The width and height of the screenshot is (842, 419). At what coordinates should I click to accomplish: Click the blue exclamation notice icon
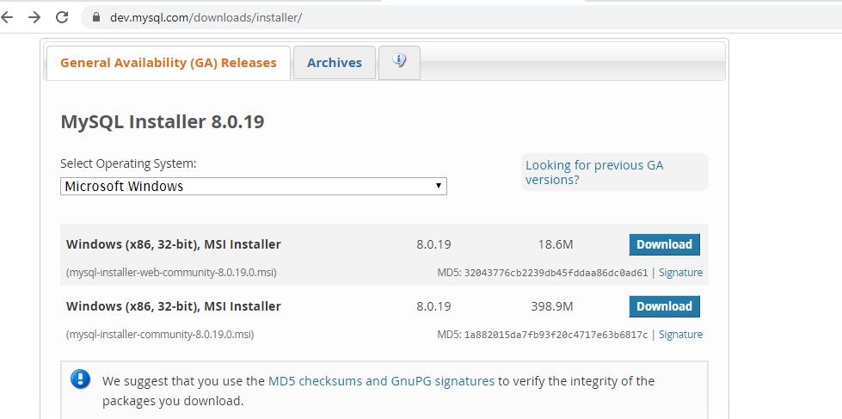click(81, 379)
